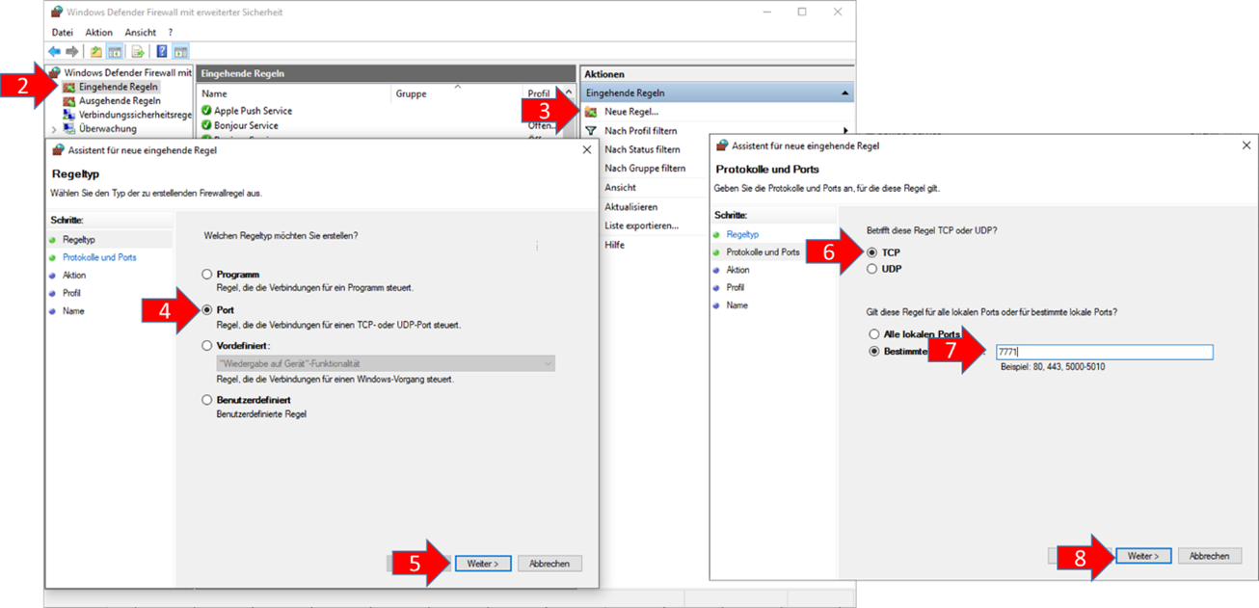
Task: Click the Up one level folder icon
Action: pos(95,51)
